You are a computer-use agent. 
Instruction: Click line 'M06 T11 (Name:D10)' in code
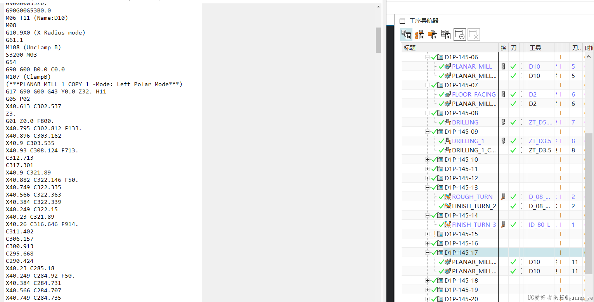pyautogui.click(x=37, y=18)
